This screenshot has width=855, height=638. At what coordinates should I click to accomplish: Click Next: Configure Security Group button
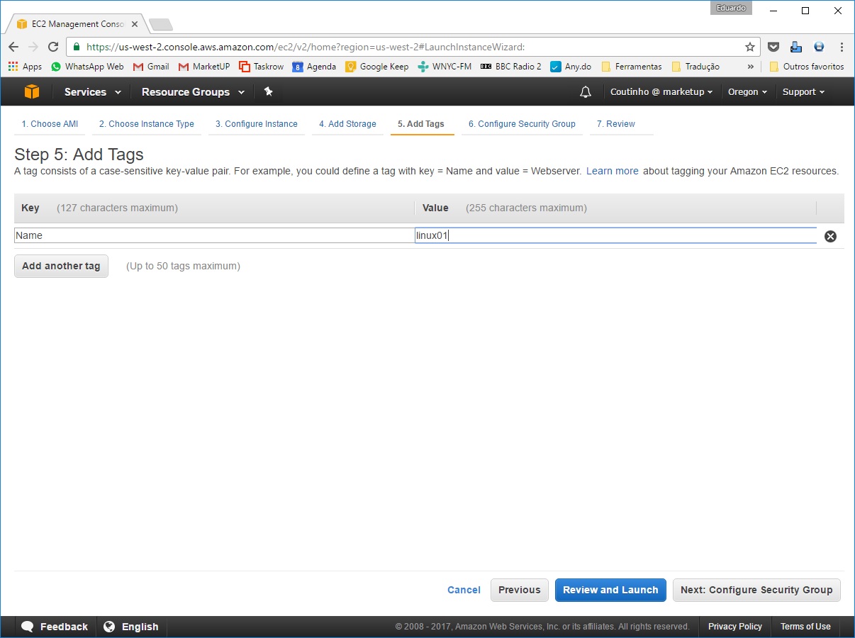point(756,590)
